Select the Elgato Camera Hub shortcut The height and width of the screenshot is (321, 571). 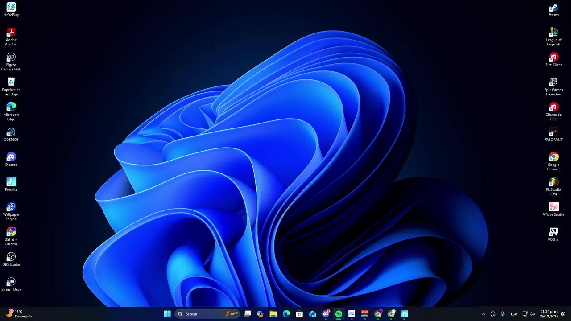click(11, 62)
